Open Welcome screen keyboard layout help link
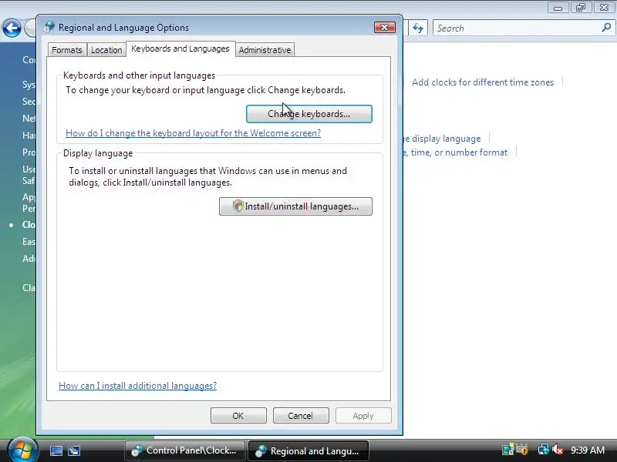The image size is (617, 462). [194, 133]
